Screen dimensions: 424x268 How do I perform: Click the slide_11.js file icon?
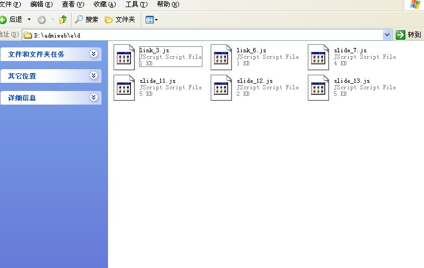(124, 87)
